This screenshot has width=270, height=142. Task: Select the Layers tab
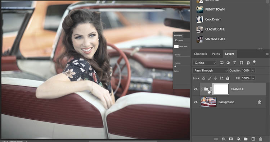point(230,54)
